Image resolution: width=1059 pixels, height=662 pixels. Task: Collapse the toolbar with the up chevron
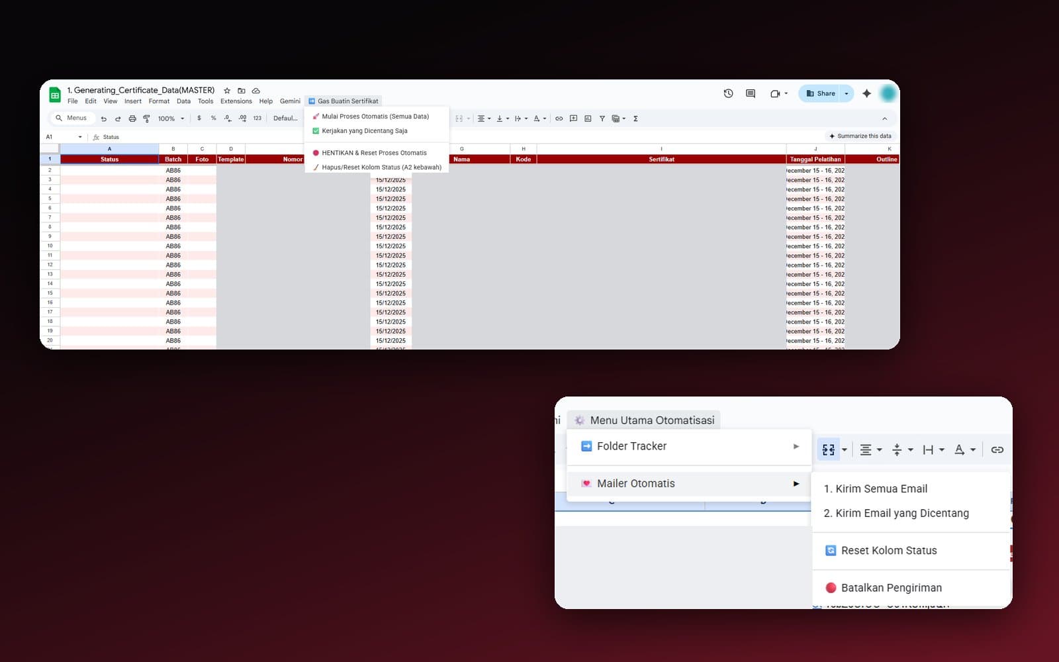tap(884, 118)
